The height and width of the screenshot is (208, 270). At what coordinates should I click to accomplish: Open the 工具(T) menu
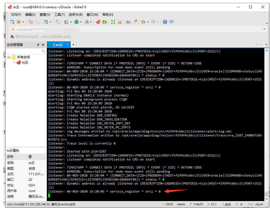(x=59, y=15)
